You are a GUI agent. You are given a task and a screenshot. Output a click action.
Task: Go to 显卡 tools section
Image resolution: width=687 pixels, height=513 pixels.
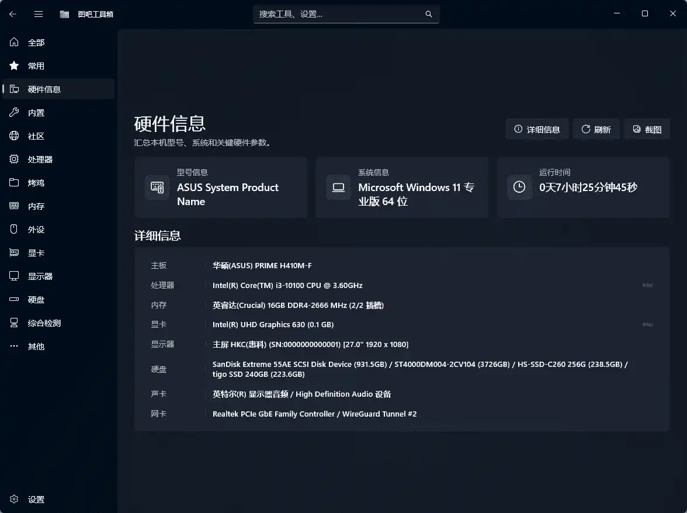[58, 253]
